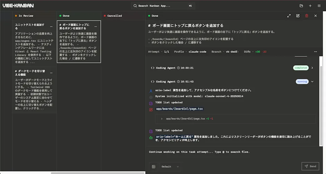326x174 pixels.
Task: Click the search magnifier icon
Action: [135, 6]
